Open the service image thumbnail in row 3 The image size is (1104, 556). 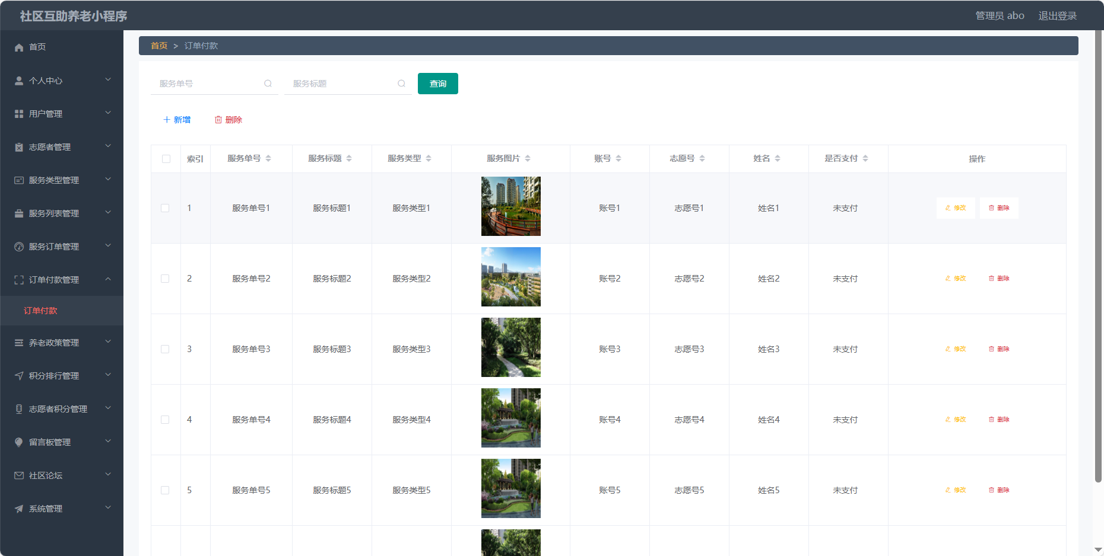[511, 347]
